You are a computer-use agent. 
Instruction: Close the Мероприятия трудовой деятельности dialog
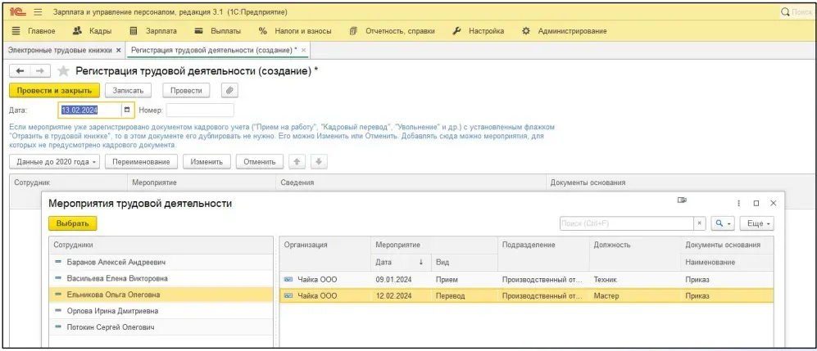click(774, 204)
